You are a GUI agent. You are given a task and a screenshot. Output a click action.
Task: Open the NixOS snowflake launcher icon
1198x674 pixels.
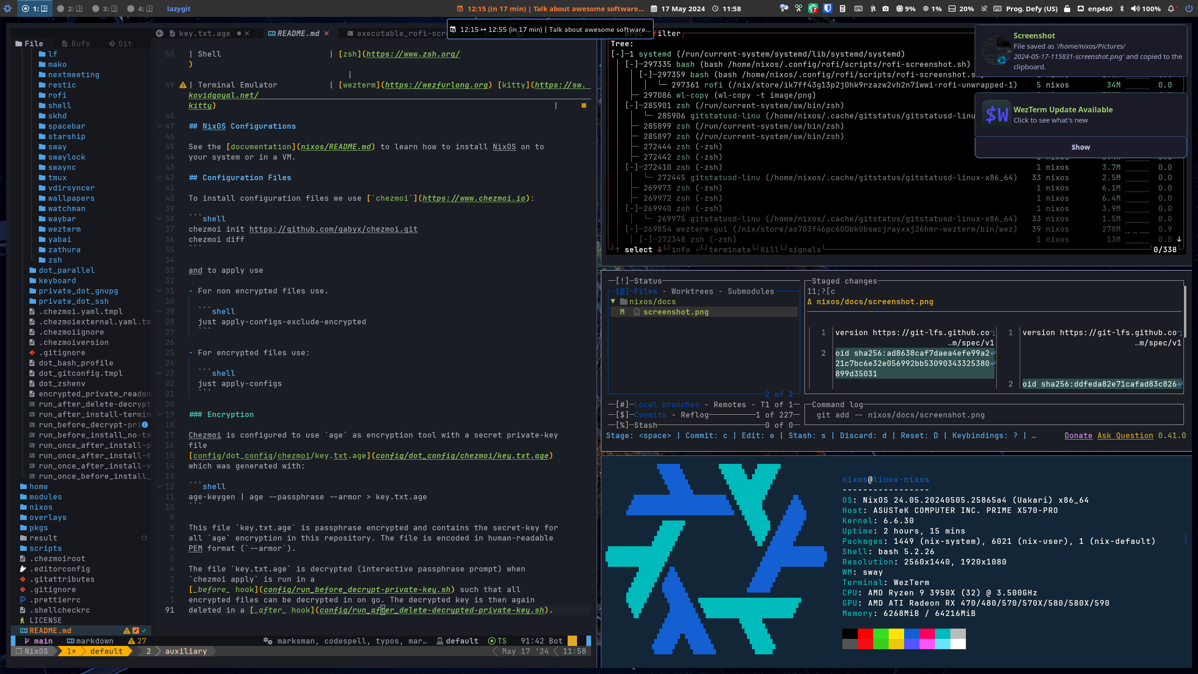pyautogui.click(x=7, y=8)
